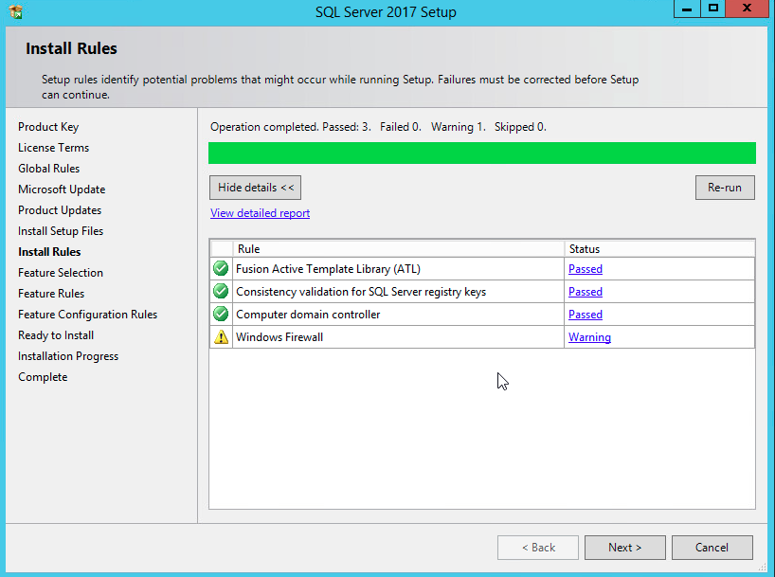Collapse results with Hide details button
Image resolution: width=775 pixels, height=577 pixels.
coord(255,188)
